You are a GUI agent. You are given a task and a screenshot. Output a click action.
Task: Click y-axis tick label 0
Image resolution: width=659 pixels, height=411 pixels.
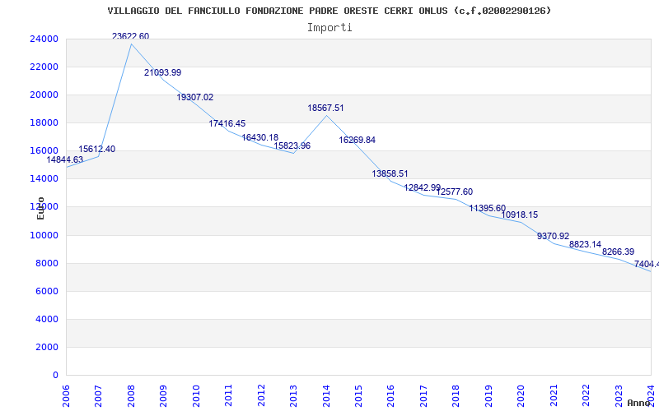coord(55,376)
